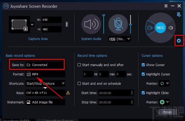Click the green ring clicks pointer swatch

(x=162, y=102)
